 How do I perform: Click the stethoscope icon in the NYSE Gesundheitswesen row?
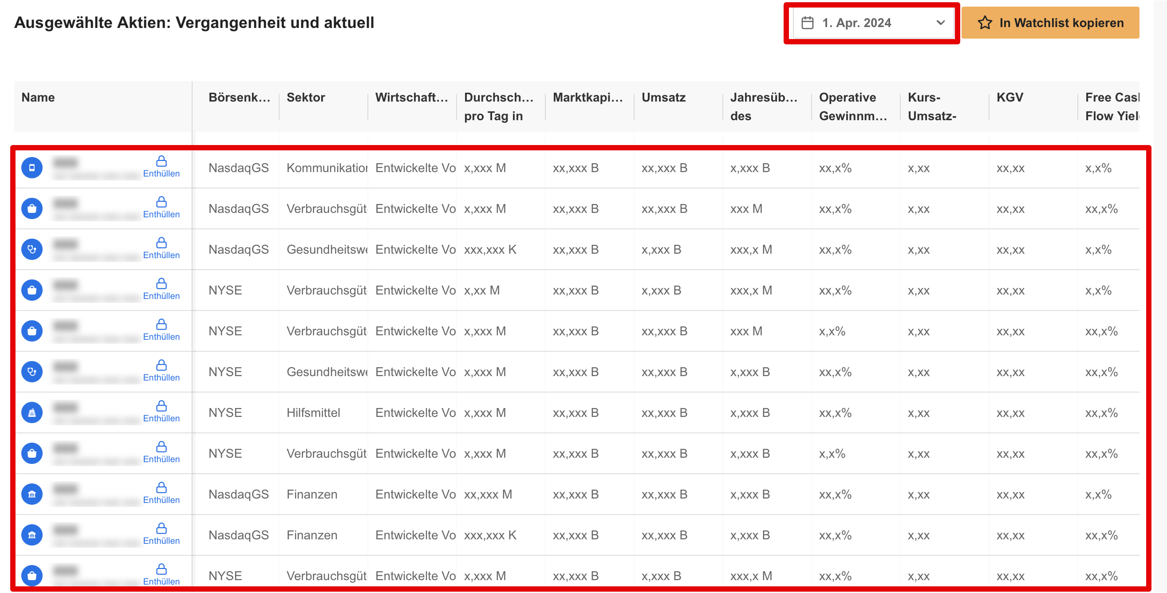click(32, 372)
